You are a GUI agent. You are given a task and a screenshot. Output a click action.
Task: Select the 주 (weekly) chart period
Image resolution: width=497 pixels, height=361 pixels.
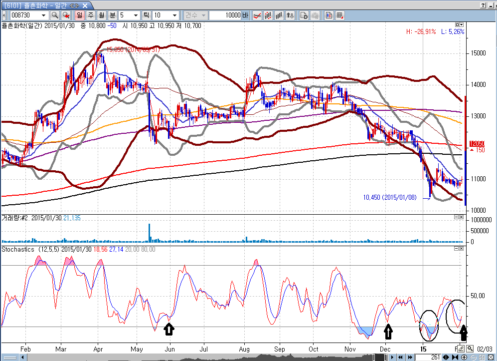tap(91, 15)
